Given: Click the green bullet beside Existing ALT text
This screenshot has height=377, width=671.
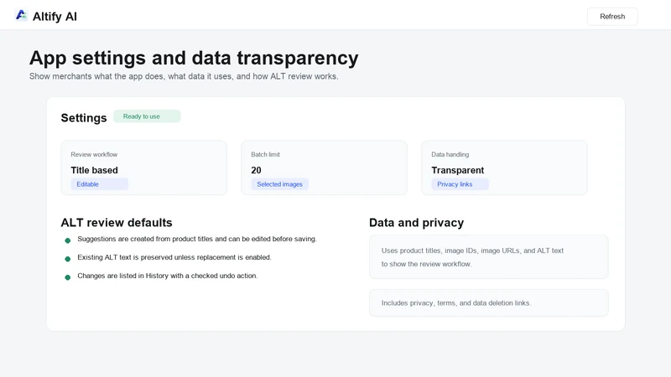Looking at the screenshot, I should pyautogui.click(x=68, y=259).
